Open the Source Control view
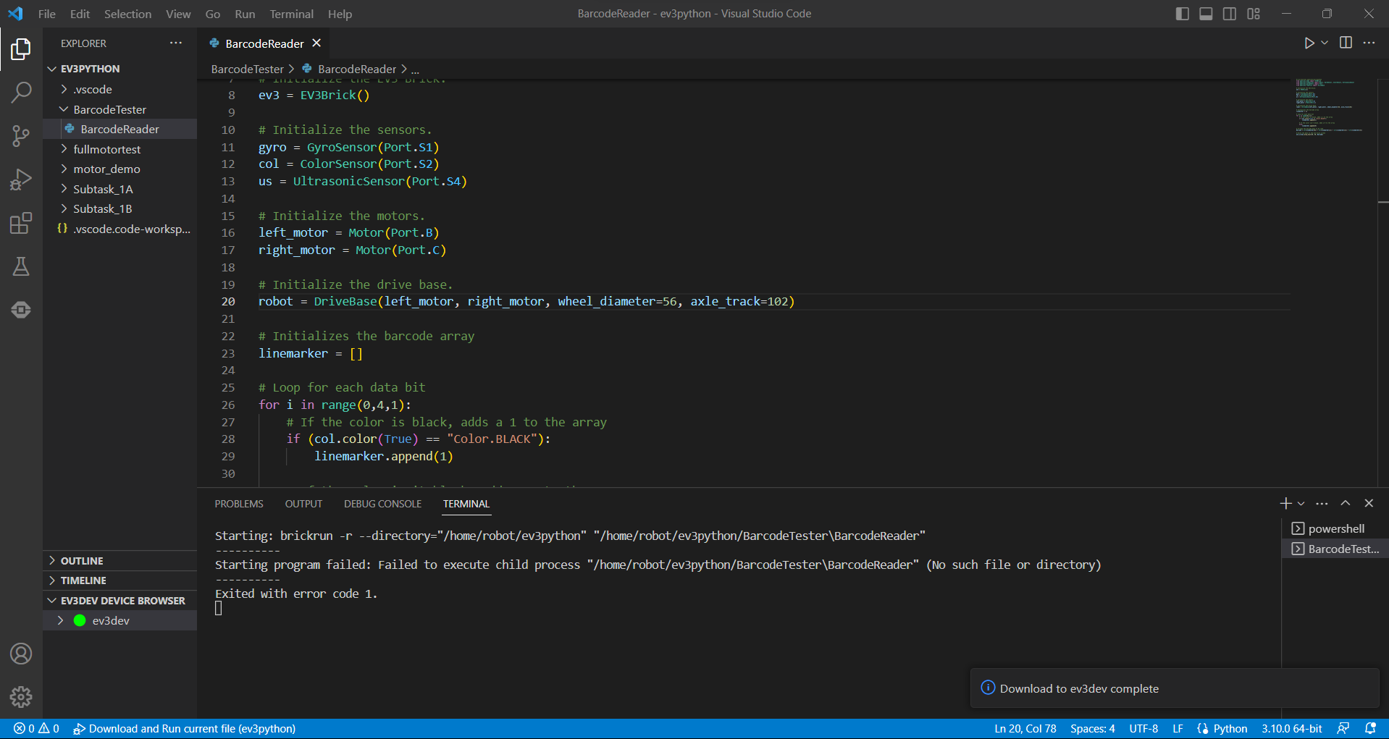The image size is (1389, 739). click(21, 135)
